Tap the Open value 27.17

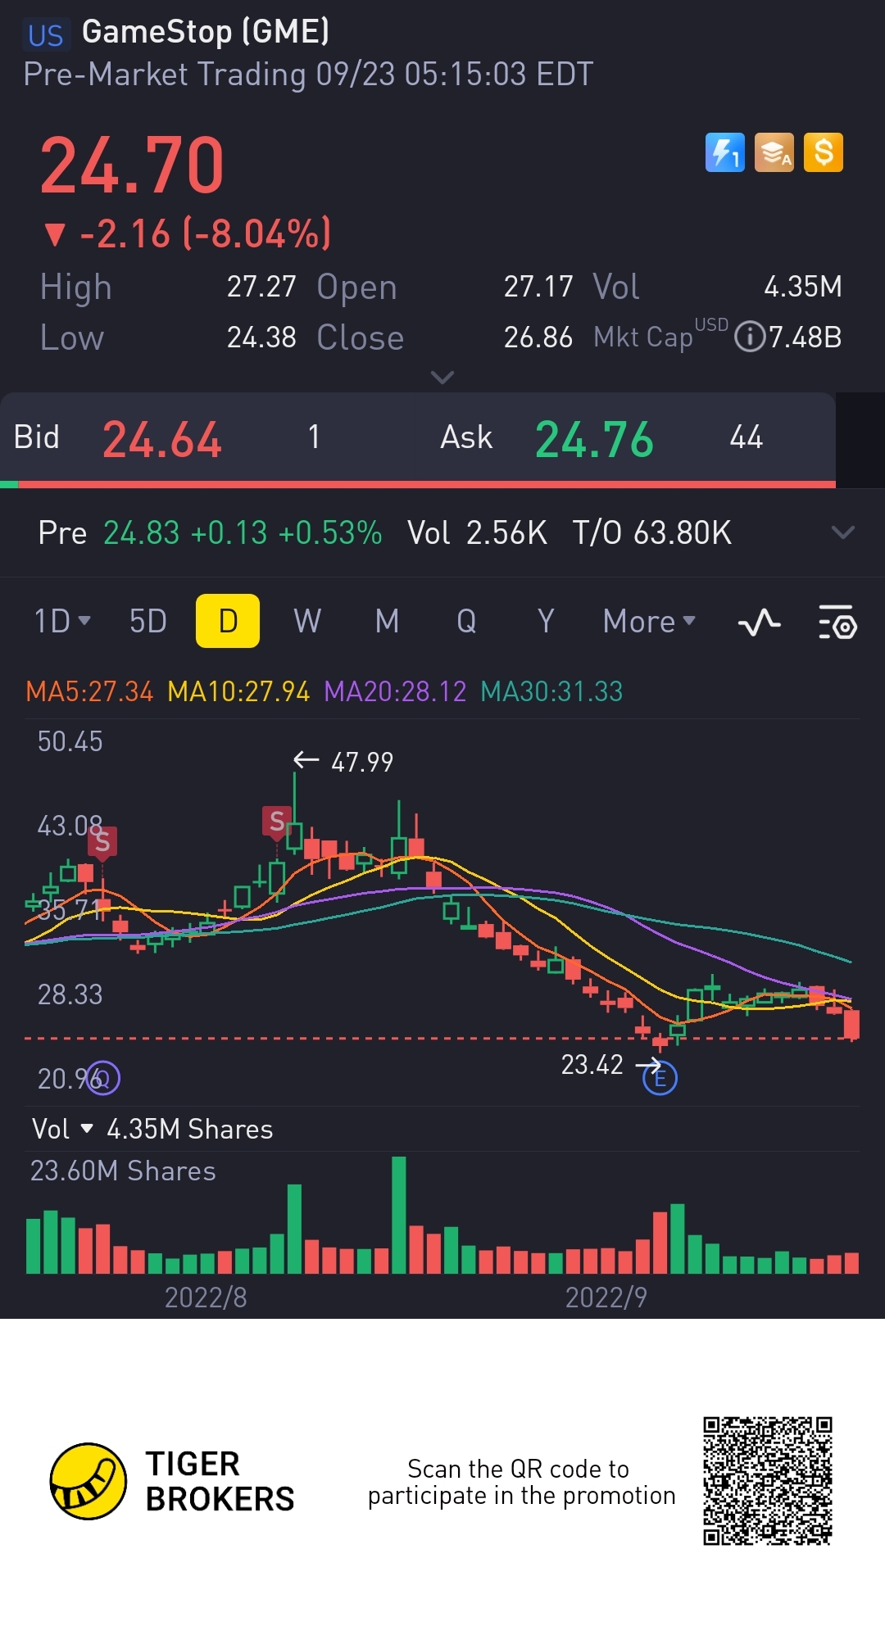(x=538, y=287)
